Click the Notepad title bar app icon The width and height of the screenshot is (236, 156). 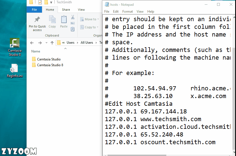click(x=107, y=4)
